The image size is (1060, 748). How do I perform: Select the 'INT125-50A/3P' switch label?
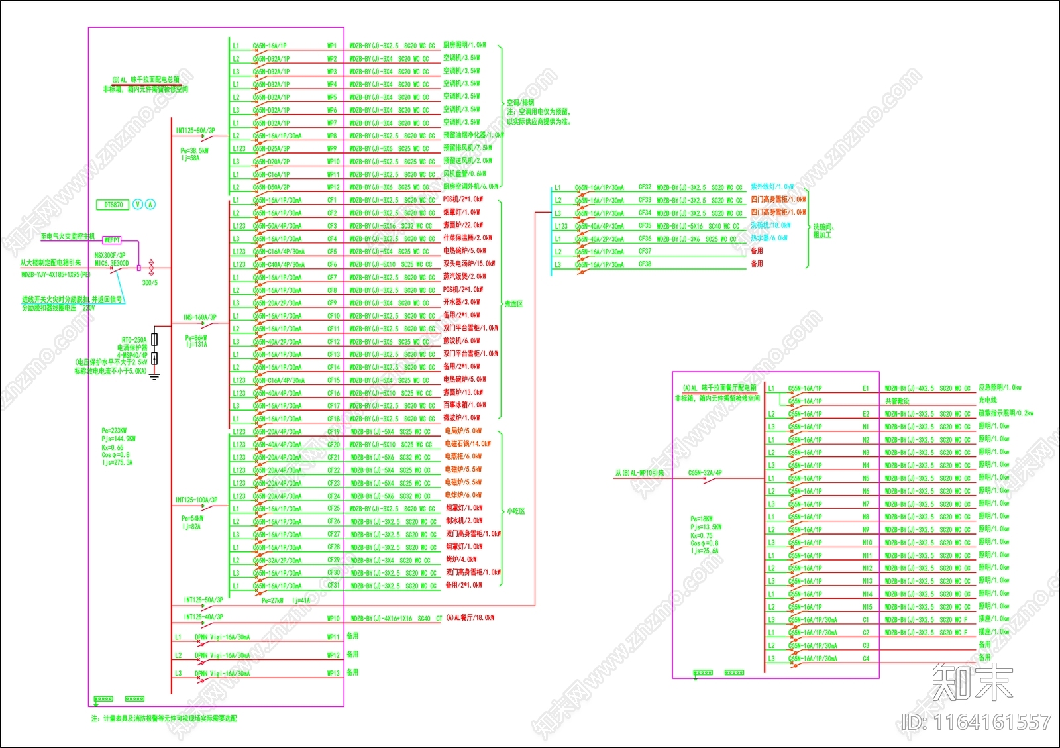point(203,600)
